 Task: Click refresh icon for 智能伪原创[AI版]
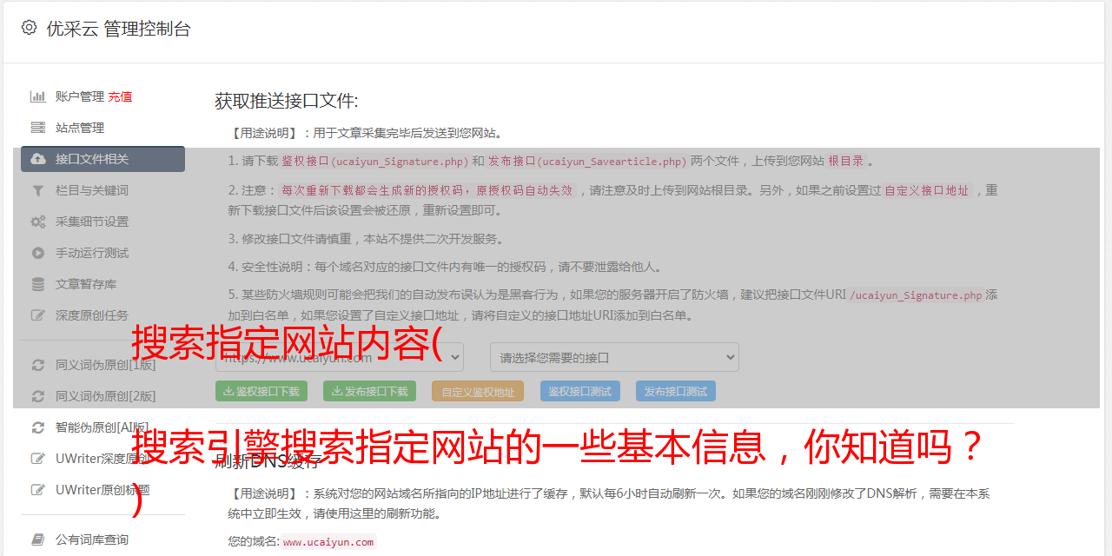tap(38, 427)
